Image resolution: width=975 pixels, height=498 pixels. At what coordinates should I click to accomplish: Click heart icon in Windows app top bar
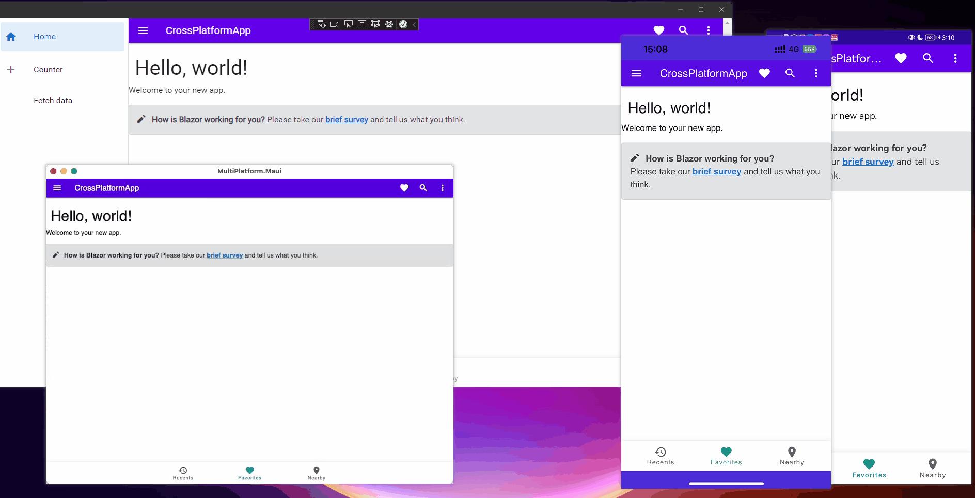coord(658,30)
